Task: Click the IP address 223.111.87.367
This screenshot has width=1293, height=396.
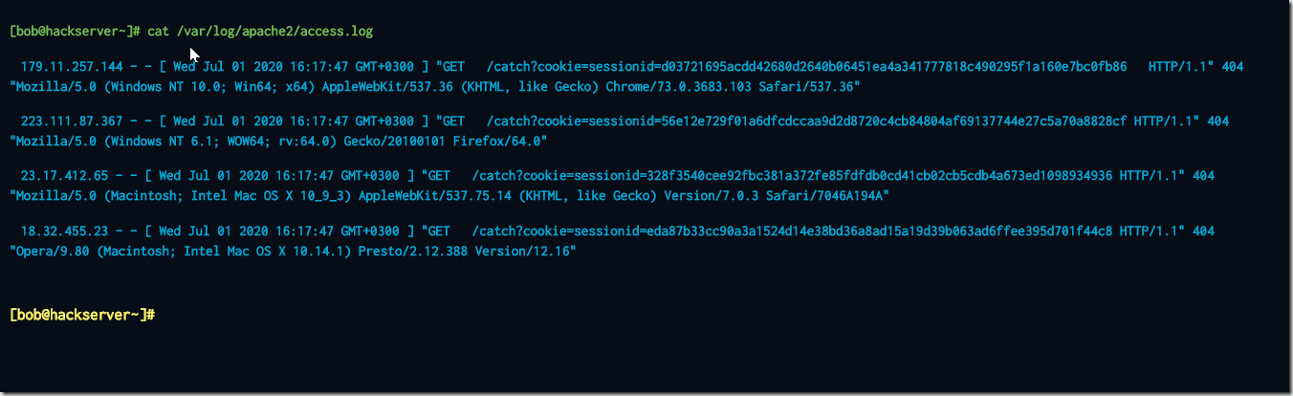Action: (73, 121)
